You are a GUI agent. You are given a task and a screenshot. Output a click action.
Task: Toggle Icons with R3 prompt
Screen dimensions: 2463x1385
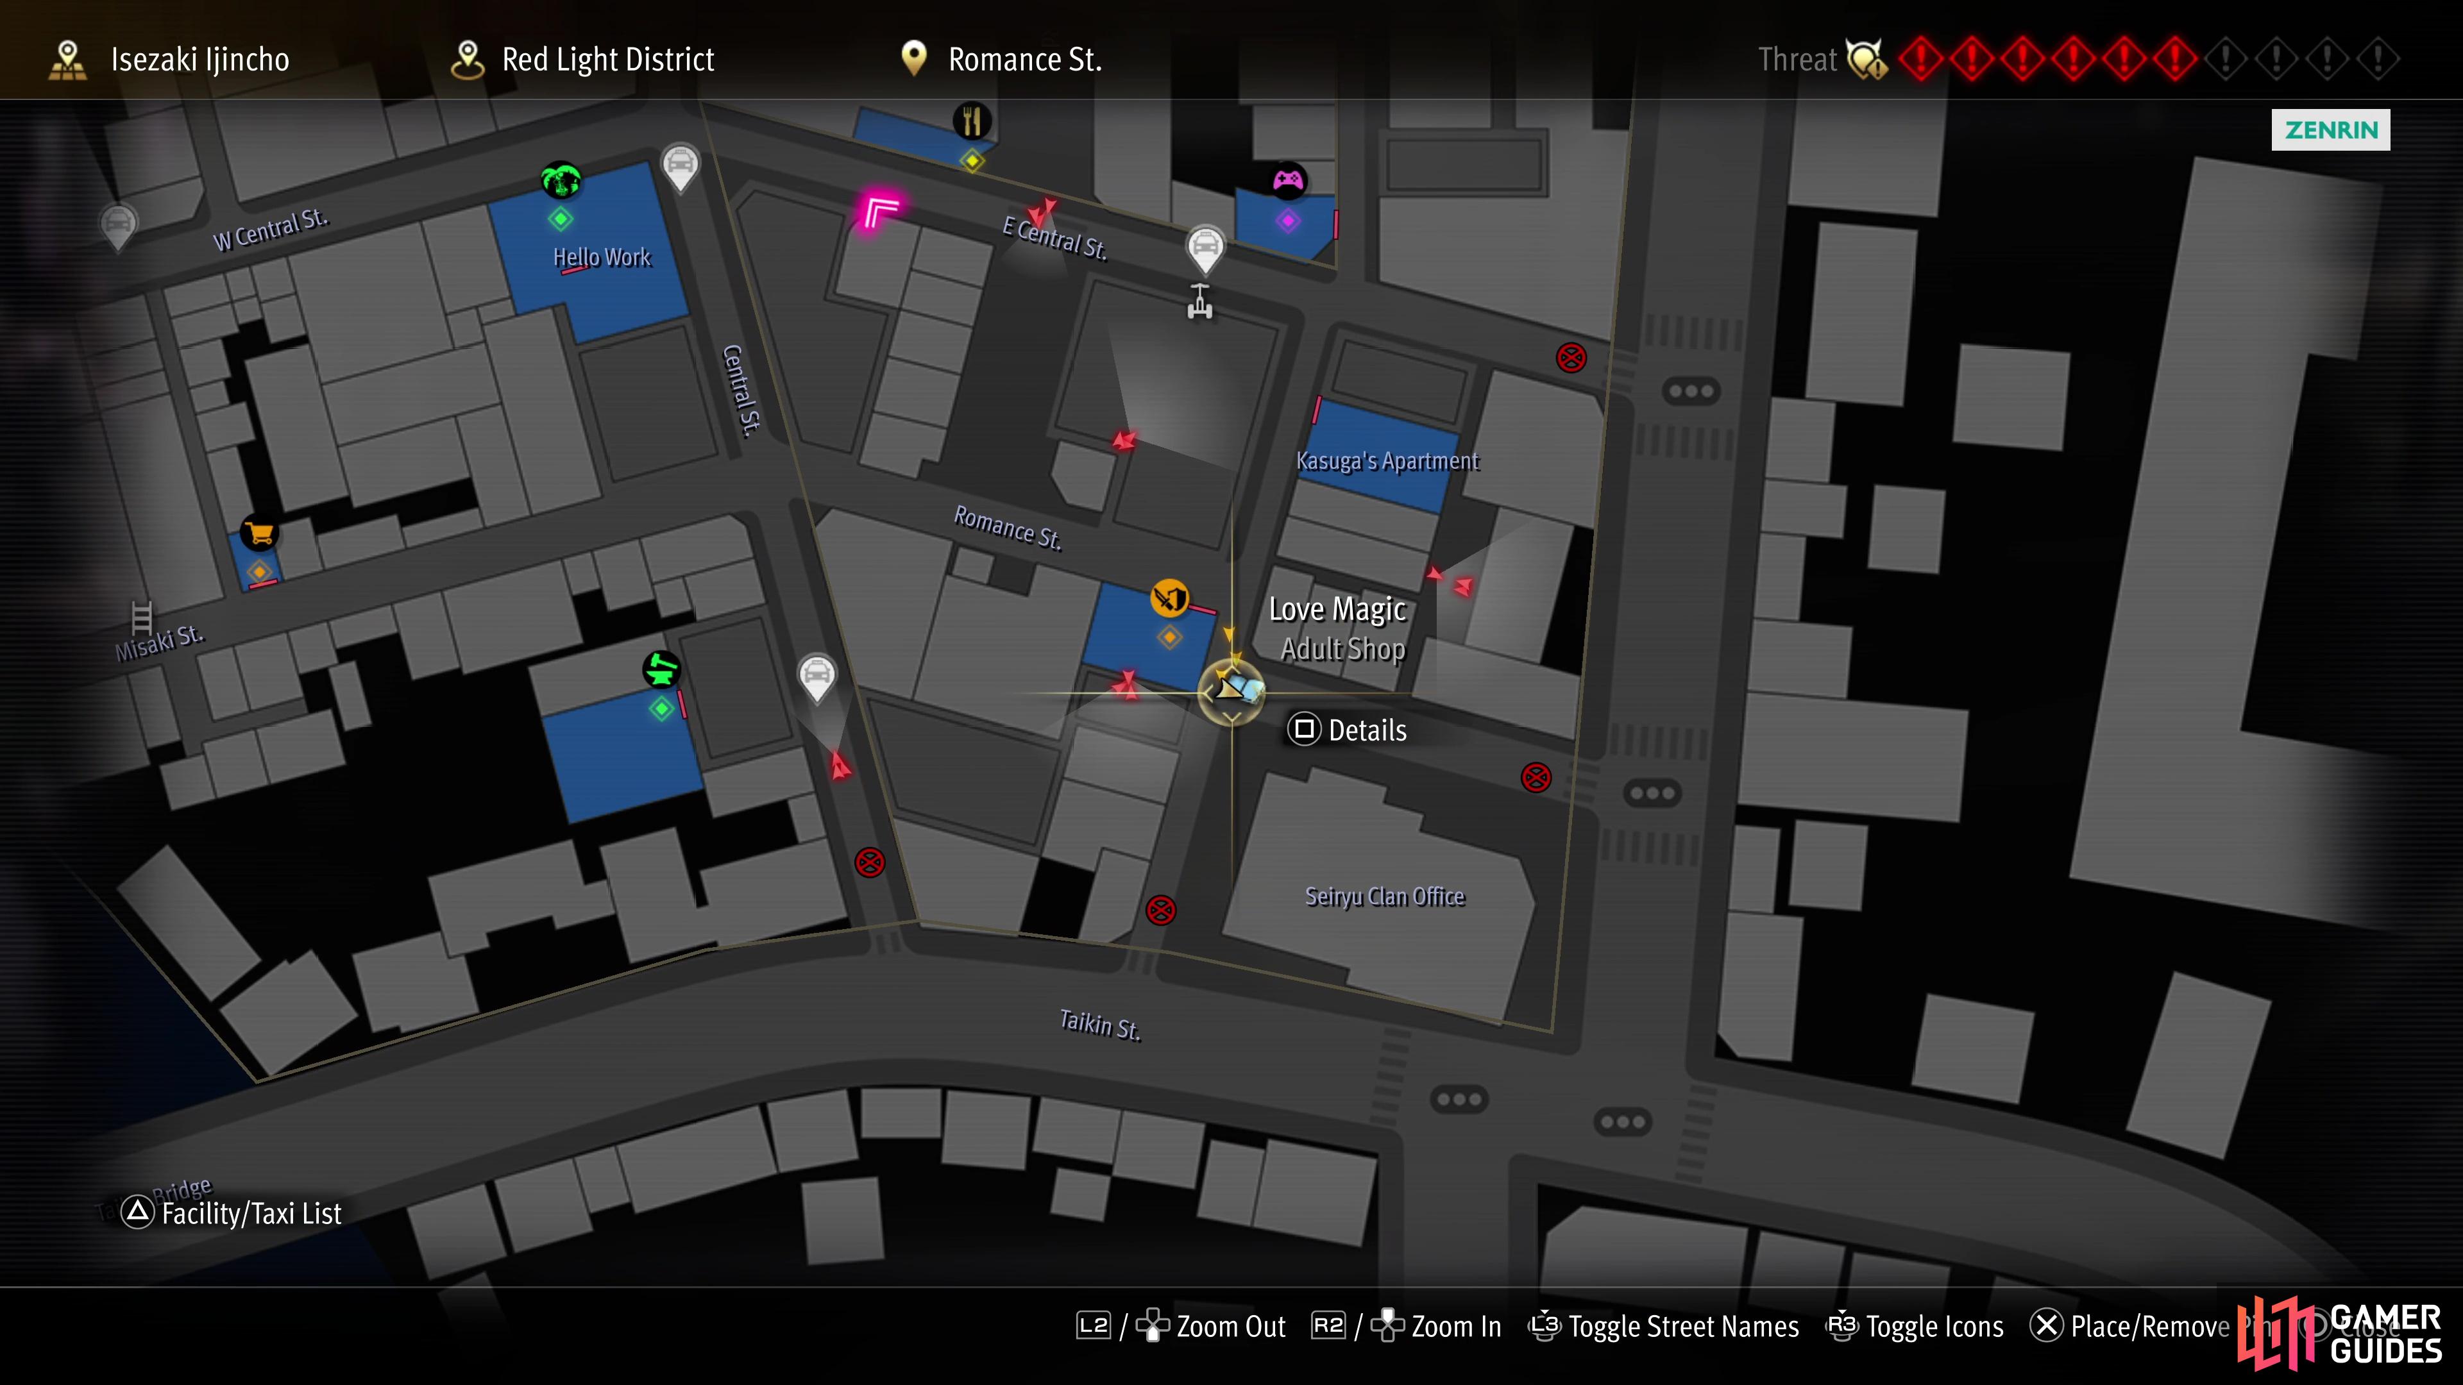(1915, 1327)
